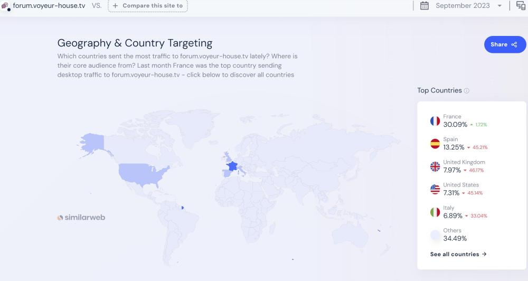Click the Italy flag icon
This screenshot has width=528, height=281.
pos(435,212)
